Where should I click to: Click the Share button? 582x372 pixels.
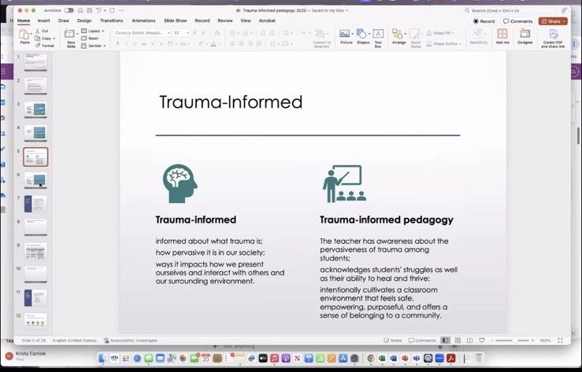tap(553, 21)
